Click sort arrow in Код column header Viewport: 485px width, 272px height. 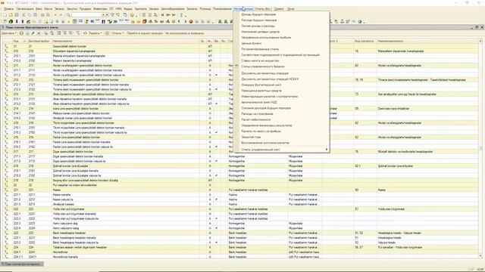click(25, 41)
